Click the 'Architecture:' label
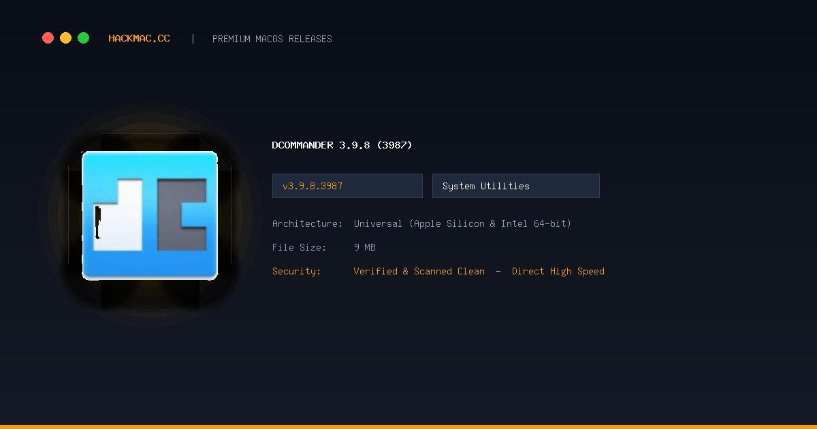The height and width of the screenshot is (429, 817). pos(307,223)
